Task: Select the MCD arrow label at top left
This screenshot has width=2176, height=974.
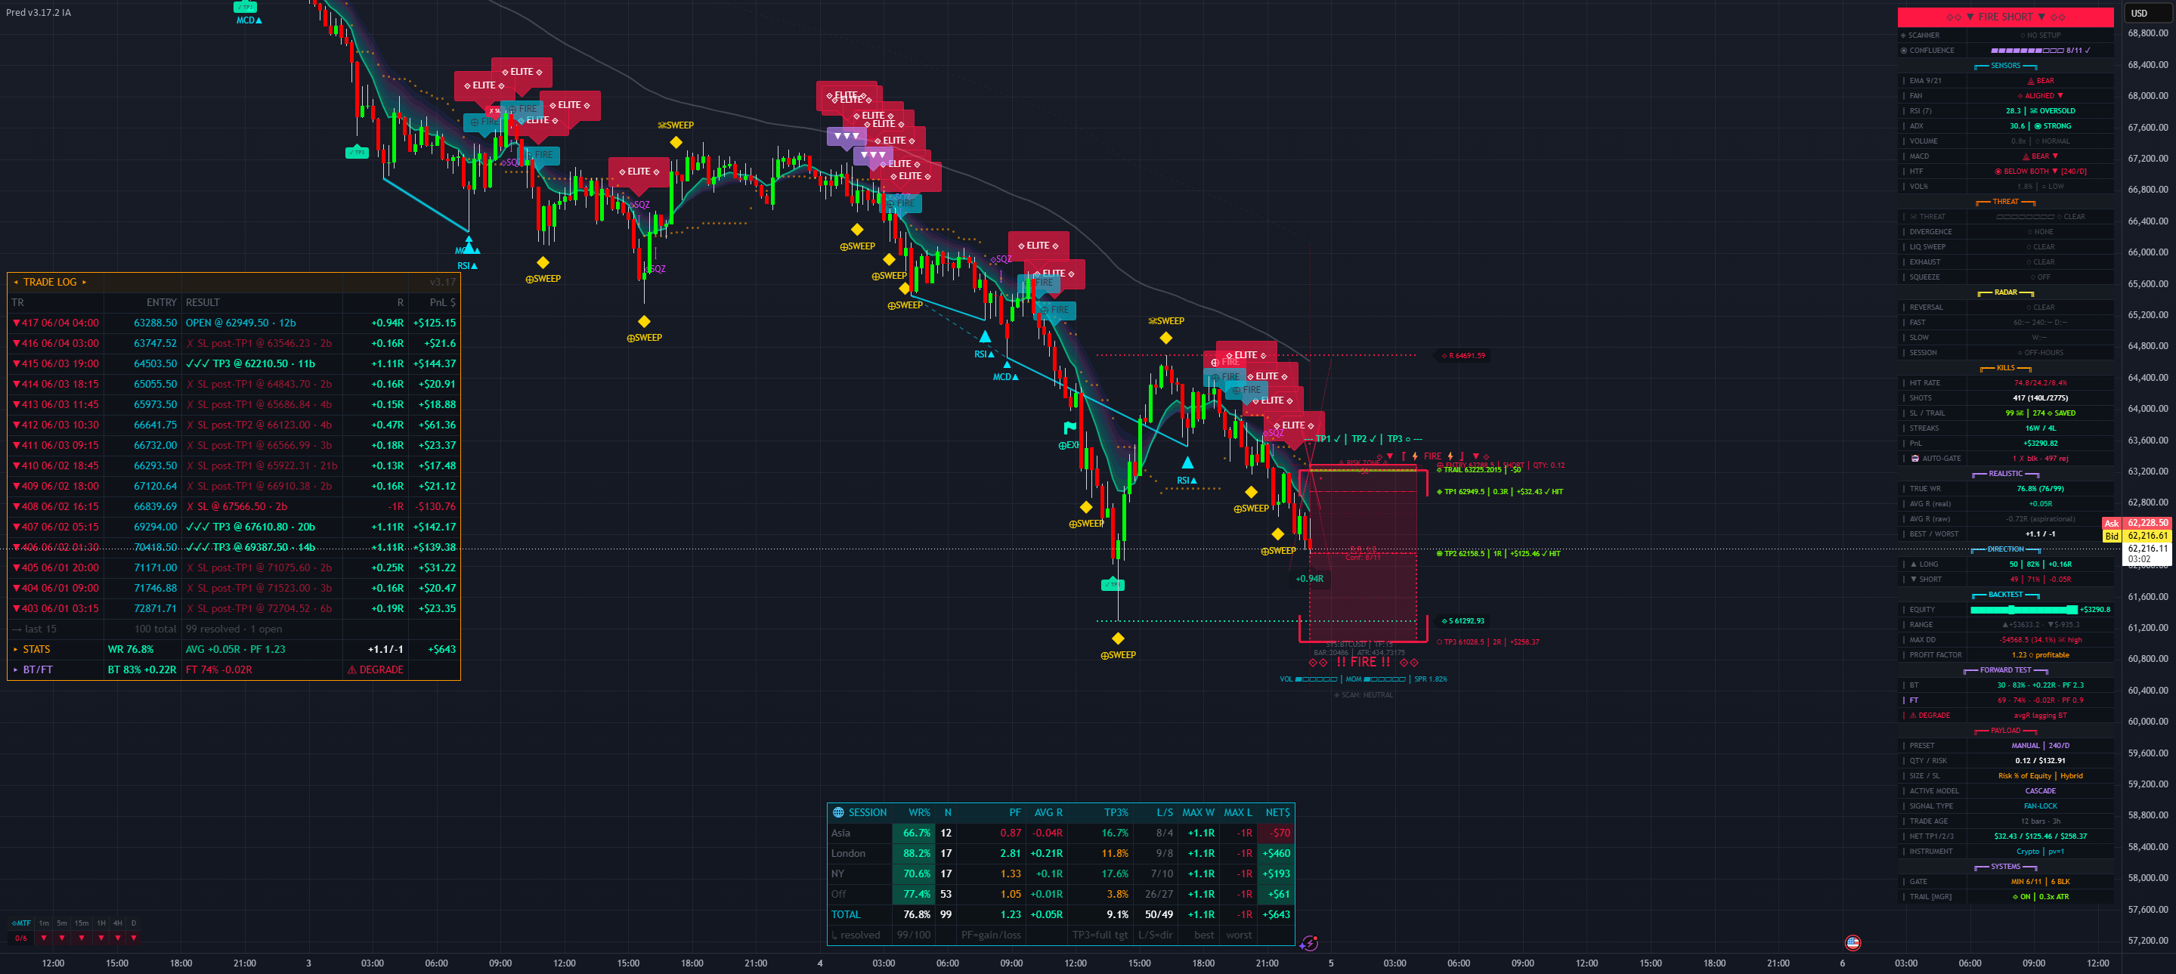Action: [249, 20]
